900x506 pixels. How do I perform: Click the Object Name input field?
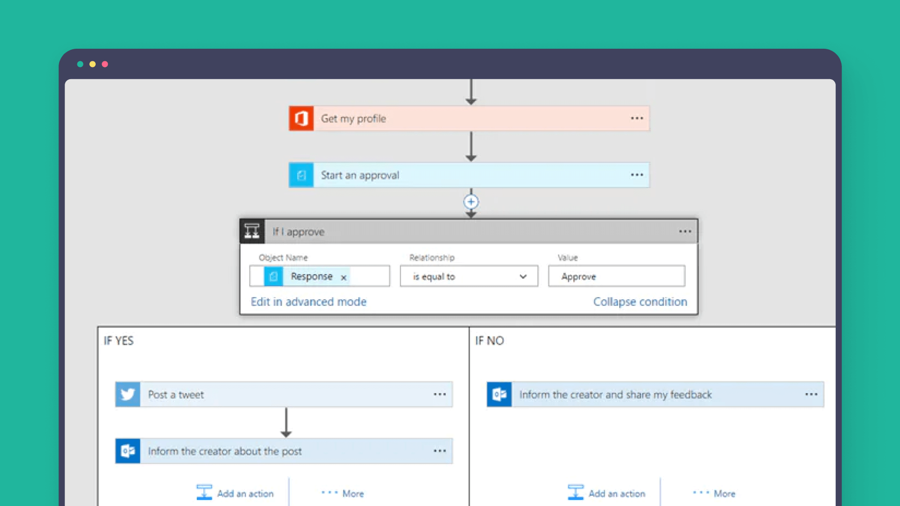(x=369, y=276)
